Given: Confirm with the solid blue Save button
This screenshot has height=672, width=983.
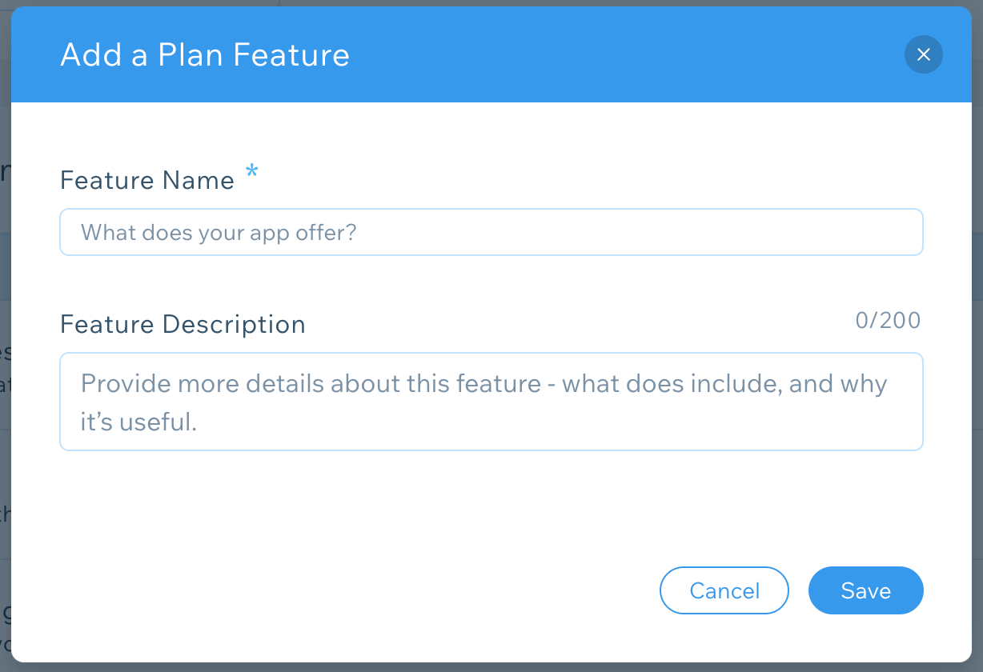Looking at the screenshot, I should [866, 590].
